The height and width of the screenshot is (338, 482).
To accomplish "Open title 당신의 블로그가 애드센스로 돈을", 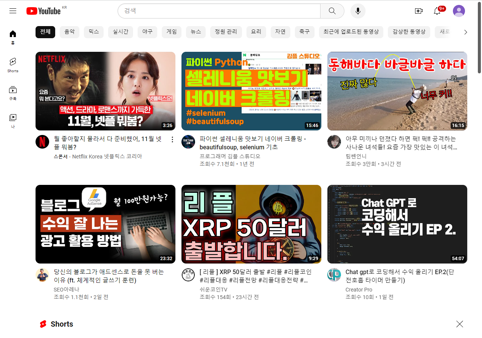I will (109, 276).
